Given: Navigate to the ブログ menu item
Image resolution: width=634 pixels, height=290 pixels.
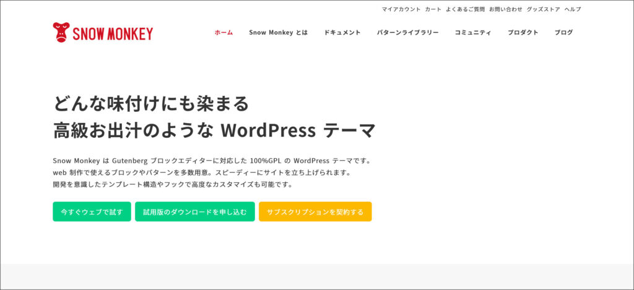Looking at the screenshot, I should click(x=563, y=33).
